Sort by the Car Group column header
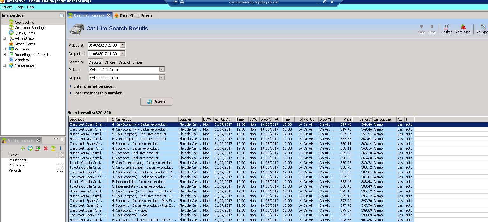Image resolution: width=488 pixels, height=222 pixels. 146,119
